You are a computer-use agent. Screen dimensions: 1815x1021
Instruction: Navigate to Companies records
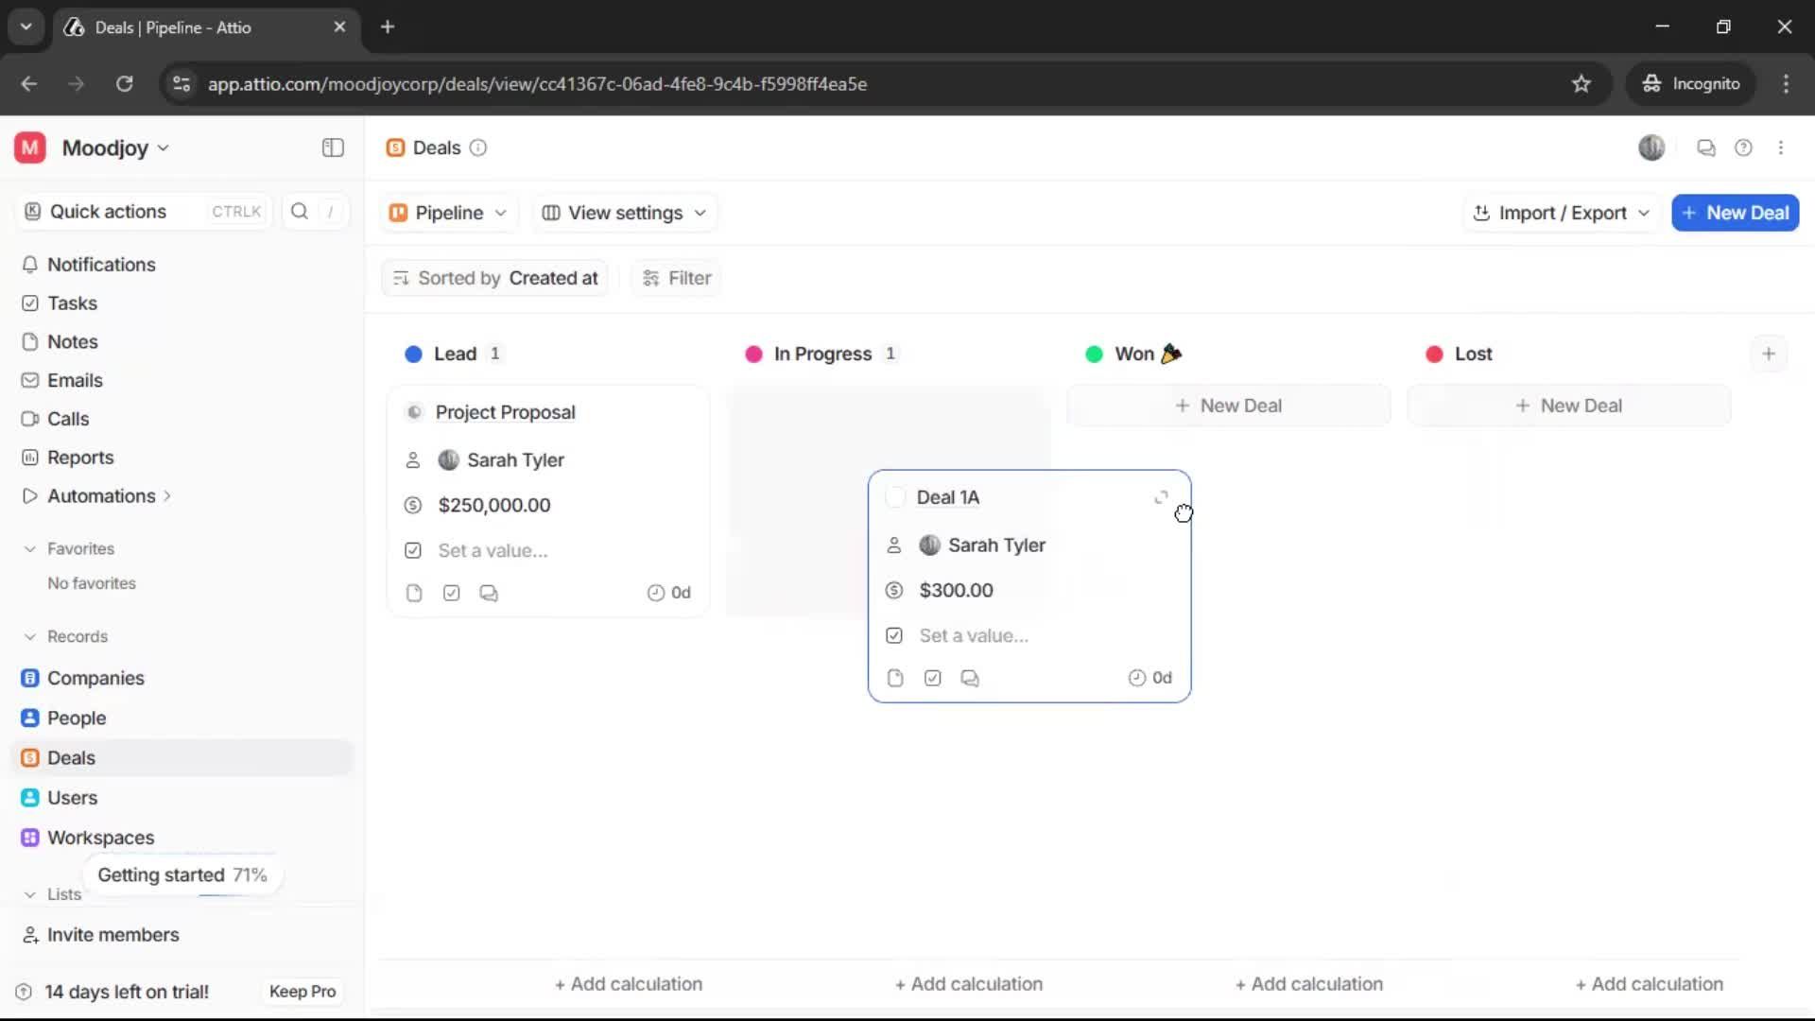click(94, 678)
